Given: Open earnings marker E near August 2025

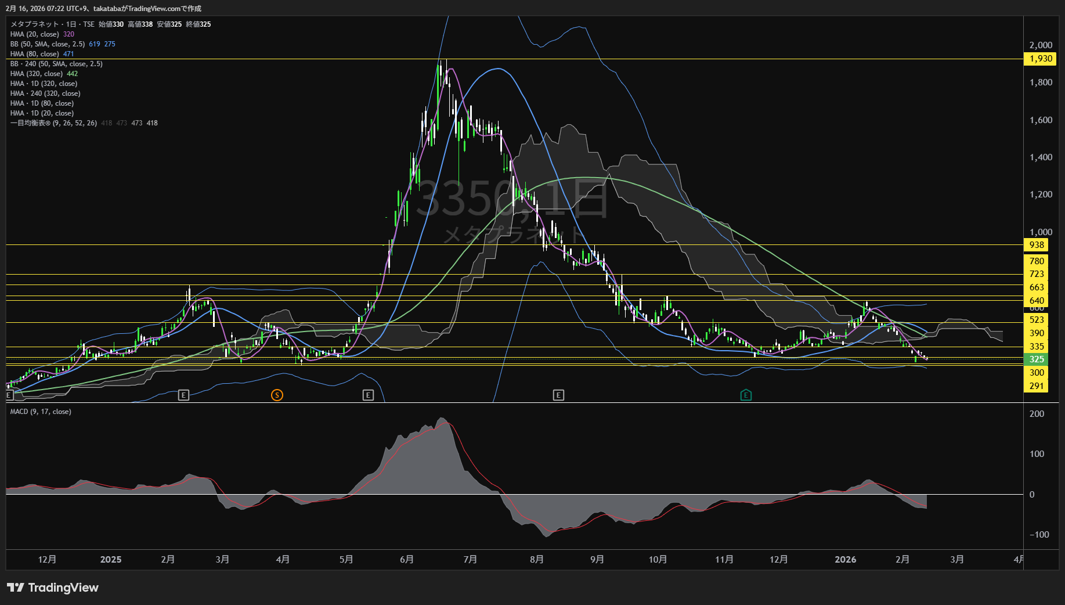Looking at the screenshot, I should [558, 395].
